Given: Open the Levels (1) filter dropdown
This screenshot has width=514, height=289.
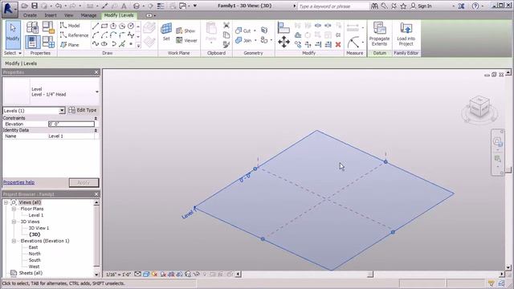Looking at the screenshot, I should coord(62,111).
